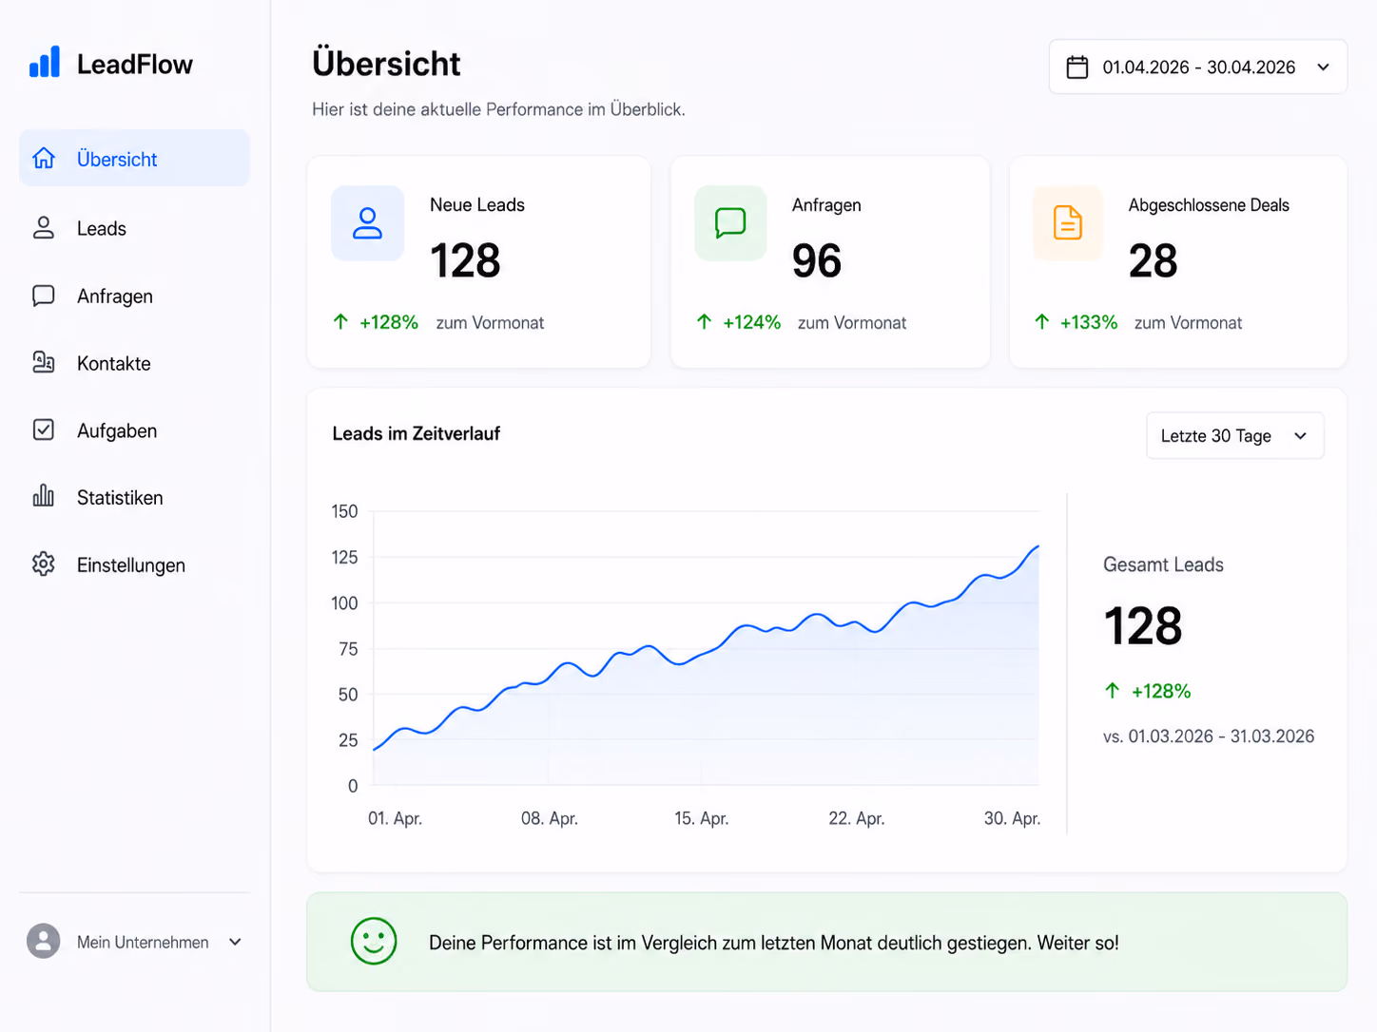
Task: Click the gear icon beside Einstellungen
Action: coord(44,564)
